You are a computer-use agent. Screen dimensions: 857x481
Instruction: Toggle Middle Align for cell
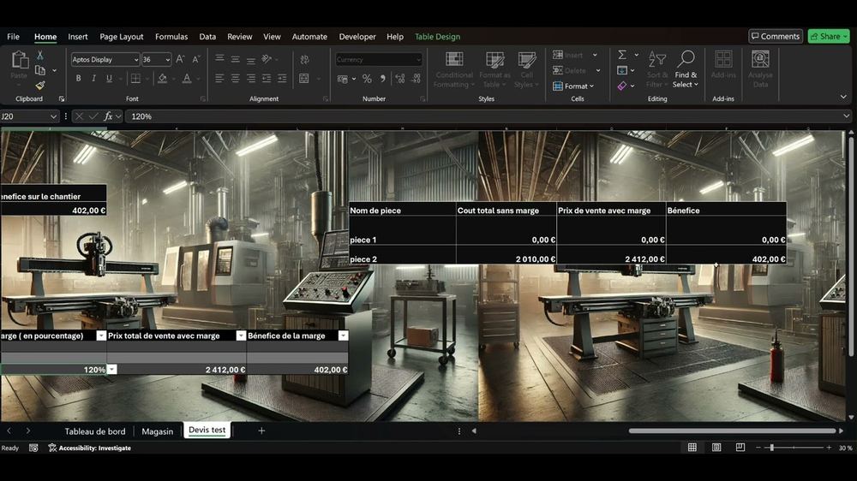(235, 59)
